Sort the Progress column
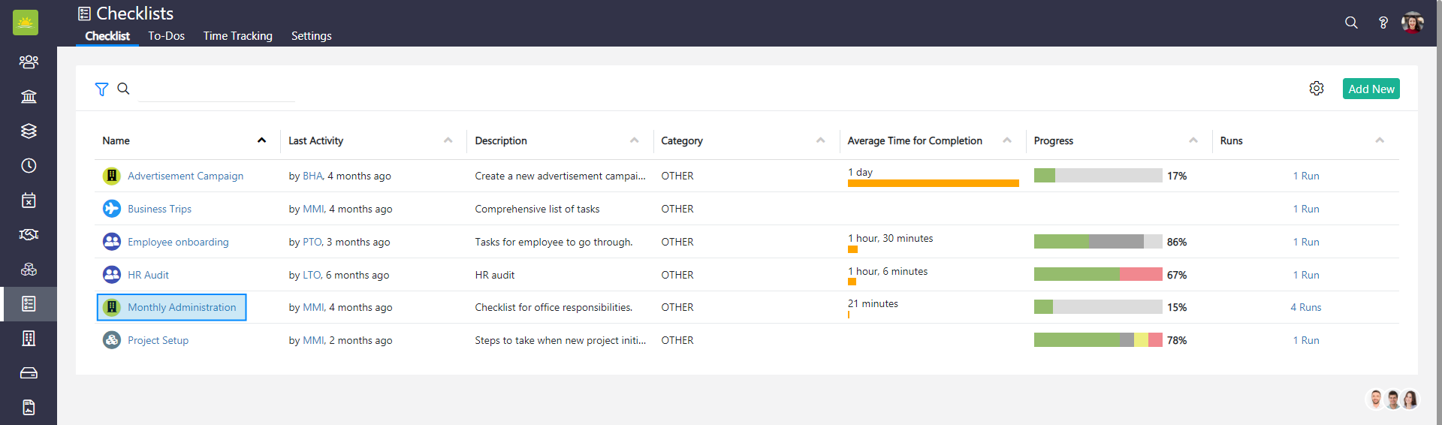1442x425 pixels. tap(1193, 140)
